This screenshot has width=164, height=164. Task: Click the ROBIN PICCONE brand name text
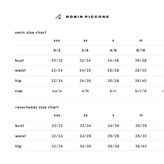[87, 17]
